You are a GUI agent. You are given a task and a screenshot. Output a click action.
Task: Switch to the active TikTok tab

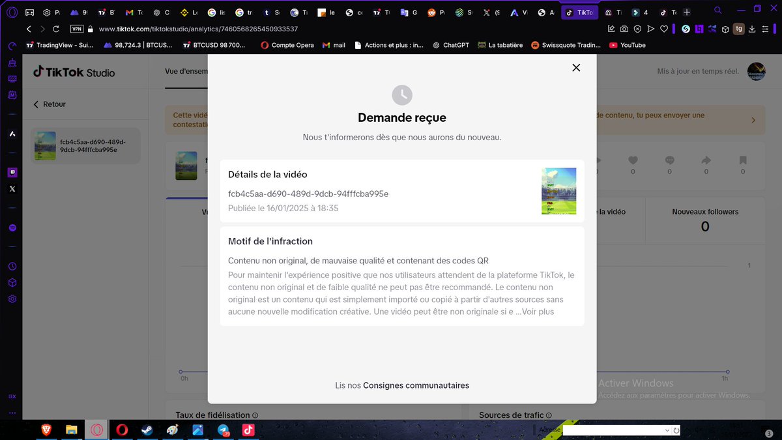(579, 12)
